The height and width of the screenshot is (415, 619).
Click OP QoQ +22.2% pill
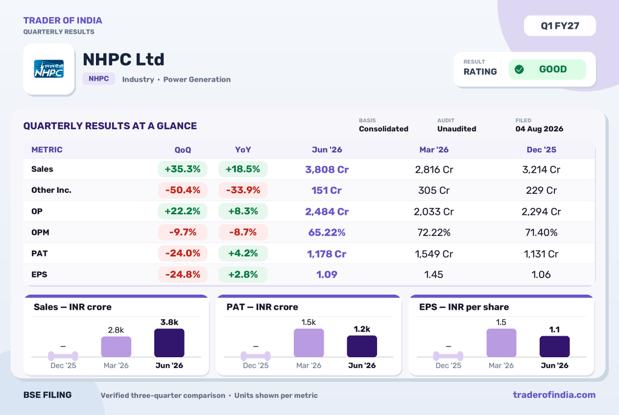(183, 211)
